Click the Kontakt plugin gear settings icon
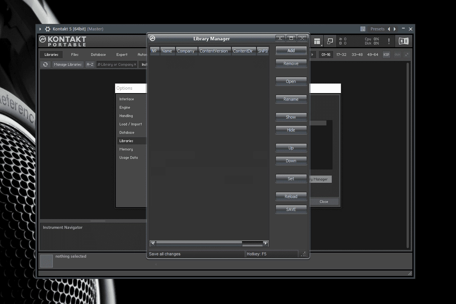Screen dimensions: 456x304 (47, 29)
